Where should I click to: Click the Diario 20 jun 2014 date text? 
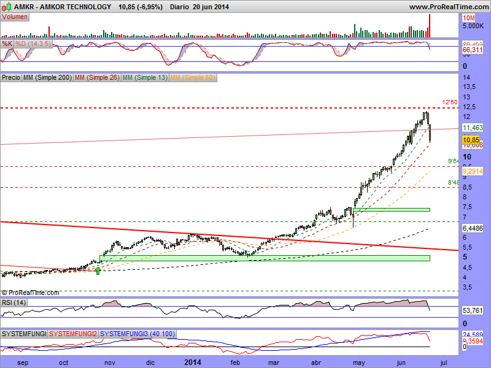pos(199,7)
